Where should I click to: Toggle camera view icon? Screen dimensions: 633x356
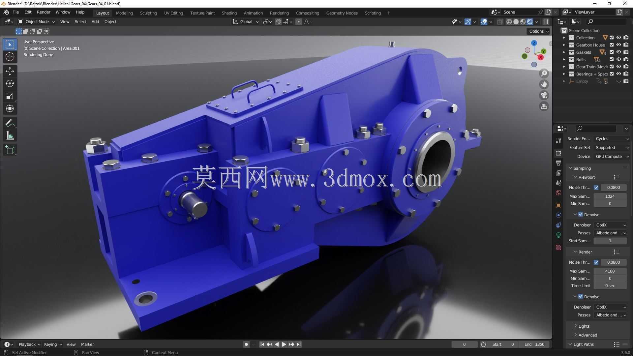click(x=544, y=95)
